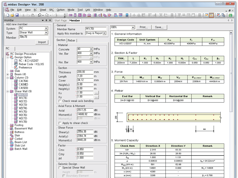Open the 100% zoom dropdown
Image resolution: width=238 pixels, height=178 pixels.
tap(133, 27)
